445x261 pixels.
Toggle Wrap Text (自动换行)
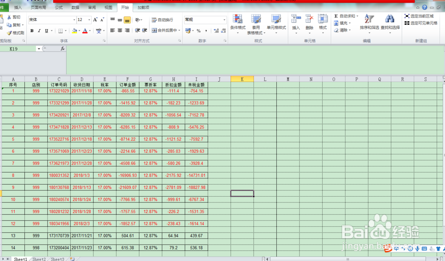click(162, 20)
